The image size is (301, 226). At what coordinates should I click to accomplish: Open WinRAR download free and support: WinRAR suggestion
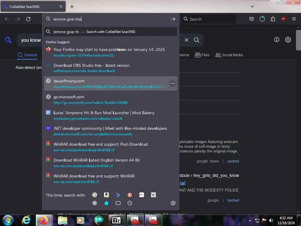pyautogui.click(x=111, y=179)
